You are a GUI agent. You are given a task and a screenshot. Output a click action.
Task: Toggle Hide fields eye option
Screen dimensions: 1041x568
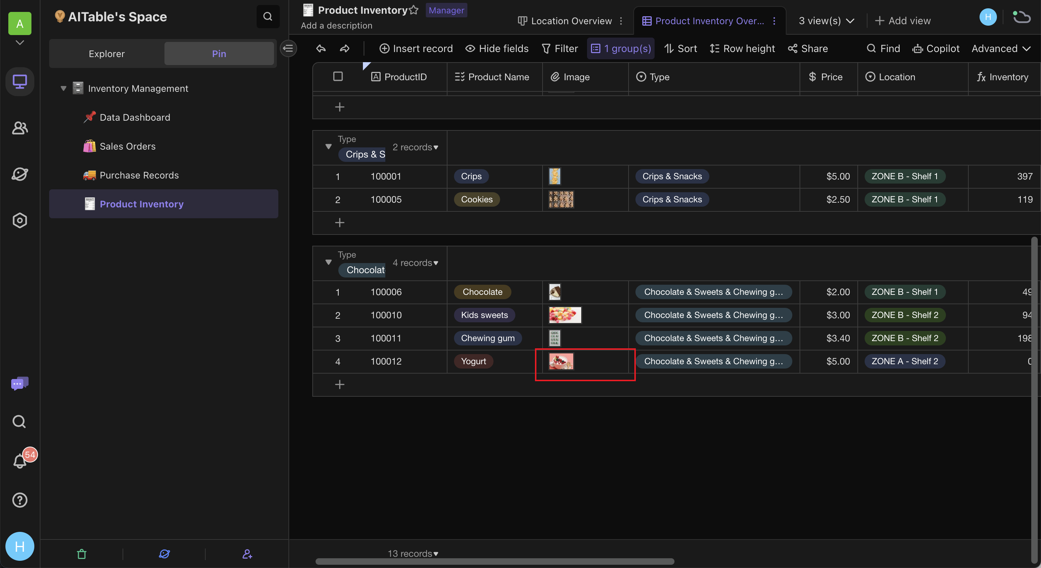pyautogui.click(x=497, y=48)
